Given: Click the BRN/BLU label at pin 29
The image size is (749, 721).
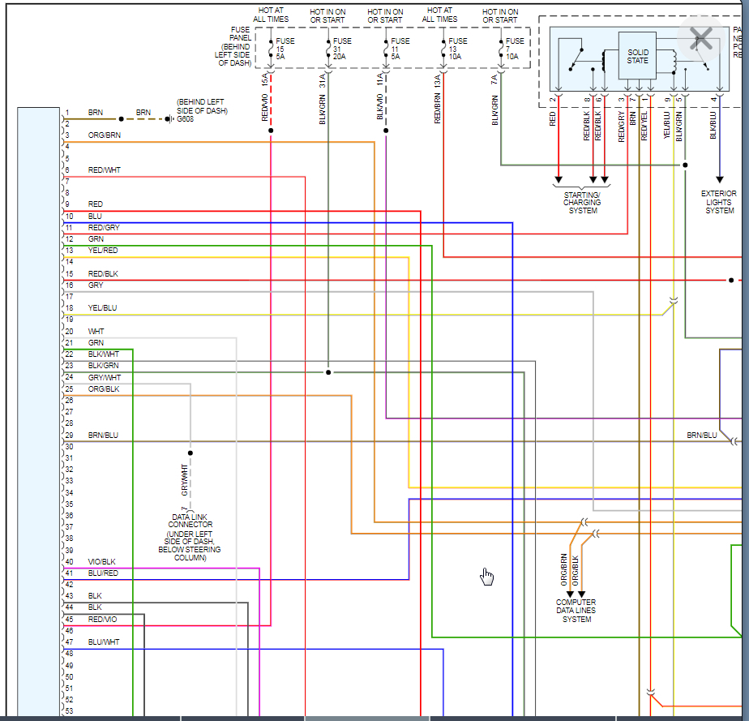Looking at the screenshot, I should click(103, 436).
